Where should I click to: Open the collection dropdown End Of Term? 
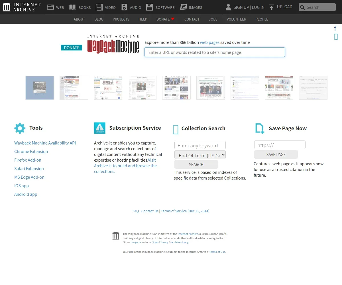[200, 155]
